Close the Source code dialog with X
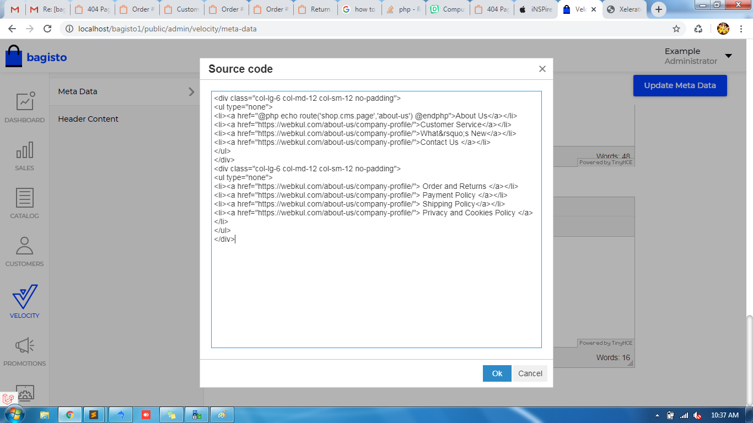 pyautogui.click(x=542, y=69)
